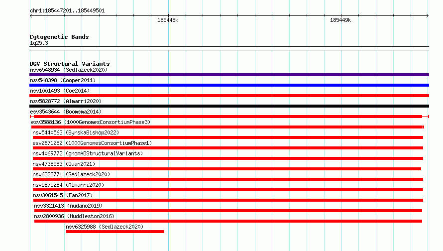Click the left arrow end of ruler
The image size is (443, 251).
(31, 16)
